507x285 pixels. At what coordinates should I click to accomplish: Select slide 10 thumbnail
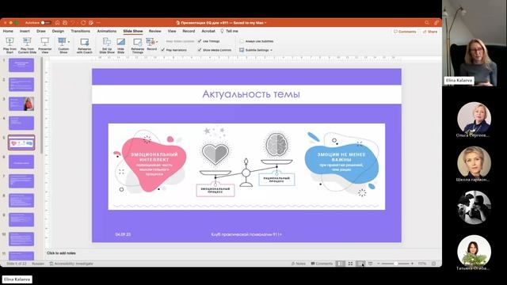coord(21,239)
